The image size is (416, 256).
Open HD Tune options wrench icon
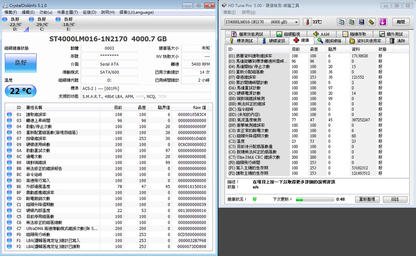pyautogui.click(x=371, y=22)
